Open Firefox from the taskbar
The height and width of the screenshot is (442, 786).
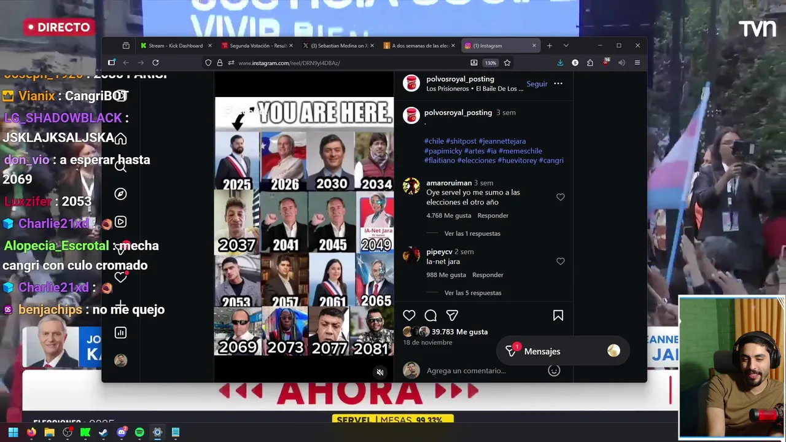pyautogui.click(x=31, y=432)
